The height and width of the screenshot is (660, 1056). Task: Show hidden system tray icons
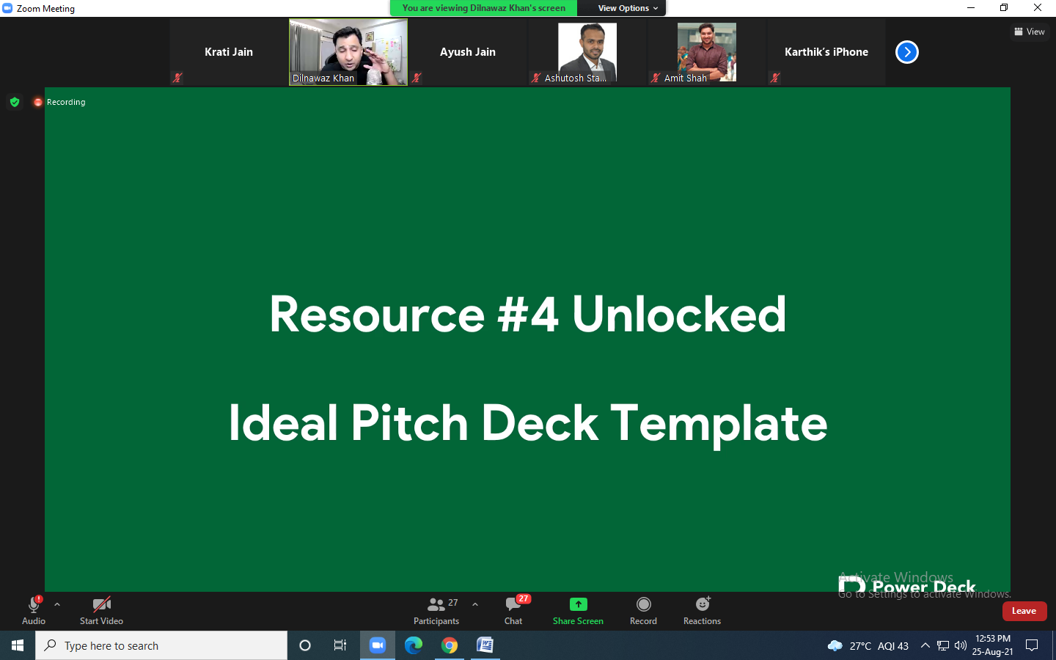925,645
